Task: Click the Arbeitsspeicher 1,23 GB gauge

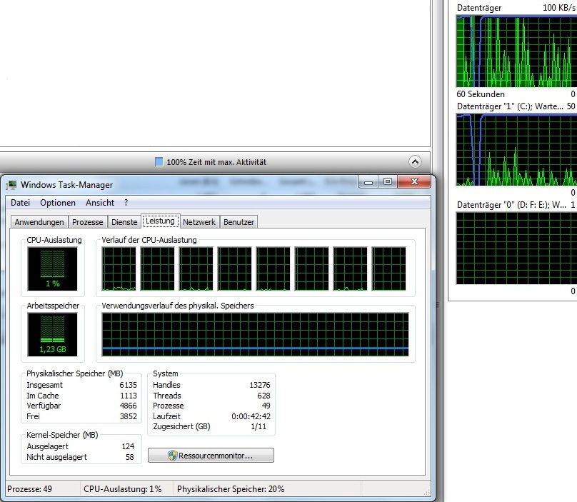Action: tap(52, 334)
